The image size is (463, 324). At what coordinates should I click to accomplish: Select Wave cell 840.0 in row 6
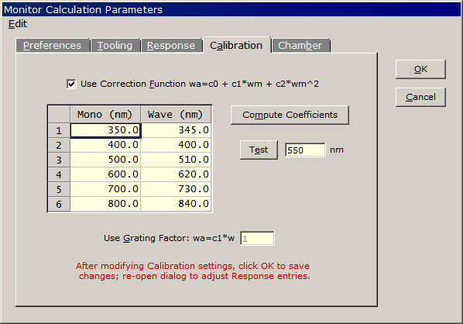(176, 204)
